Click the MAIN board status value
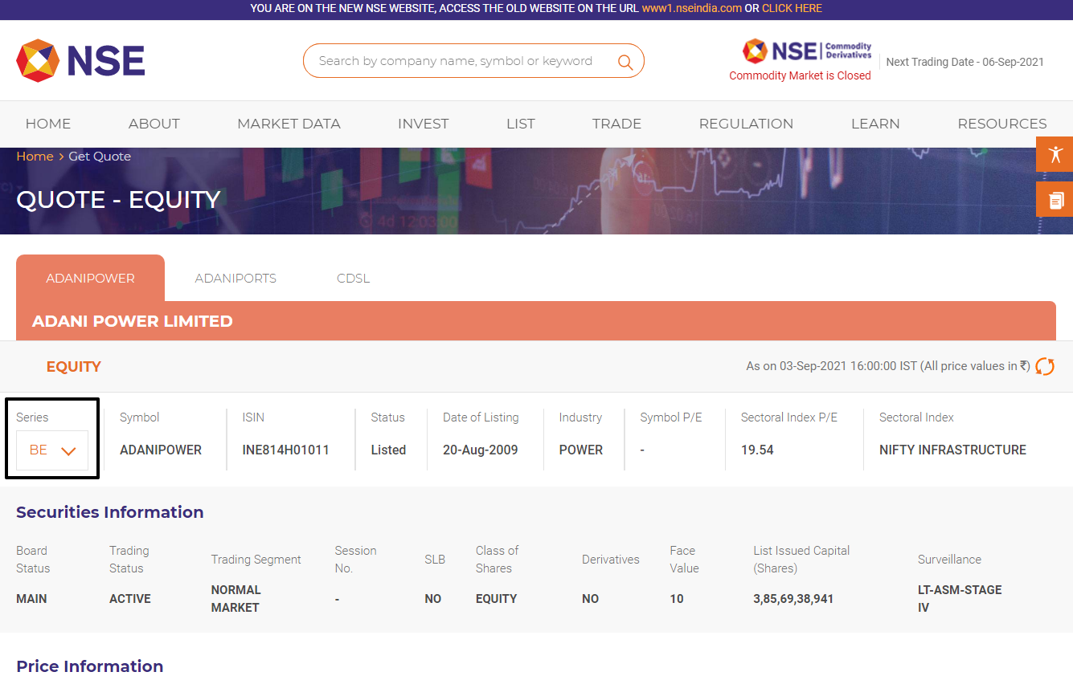 point(31,598)
